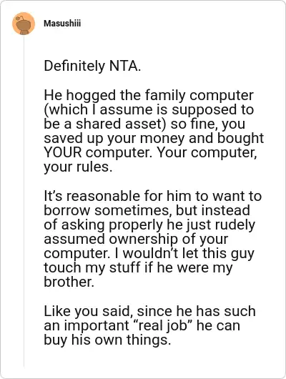The height and width of the screenshot is (379, 286).
Task: Open the Masushiii user avatar
Action: point(24,24)
